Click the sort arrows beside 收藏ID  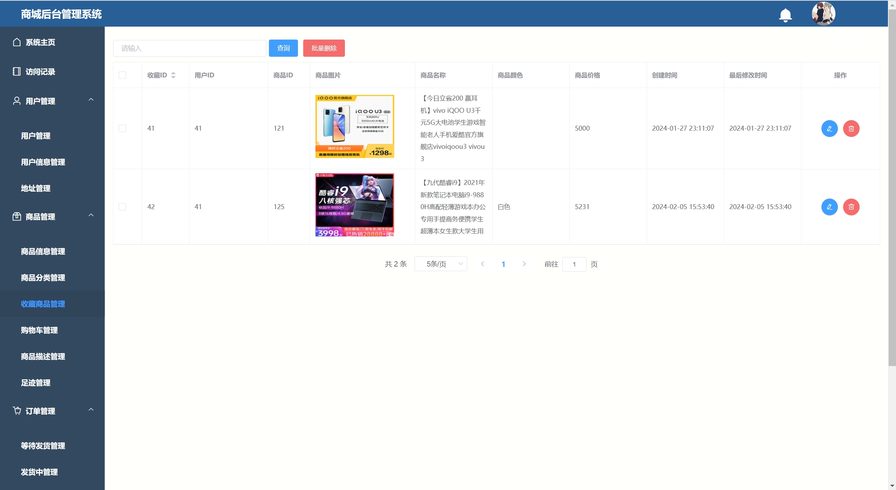pyautogui.click(x=173, y=75)
